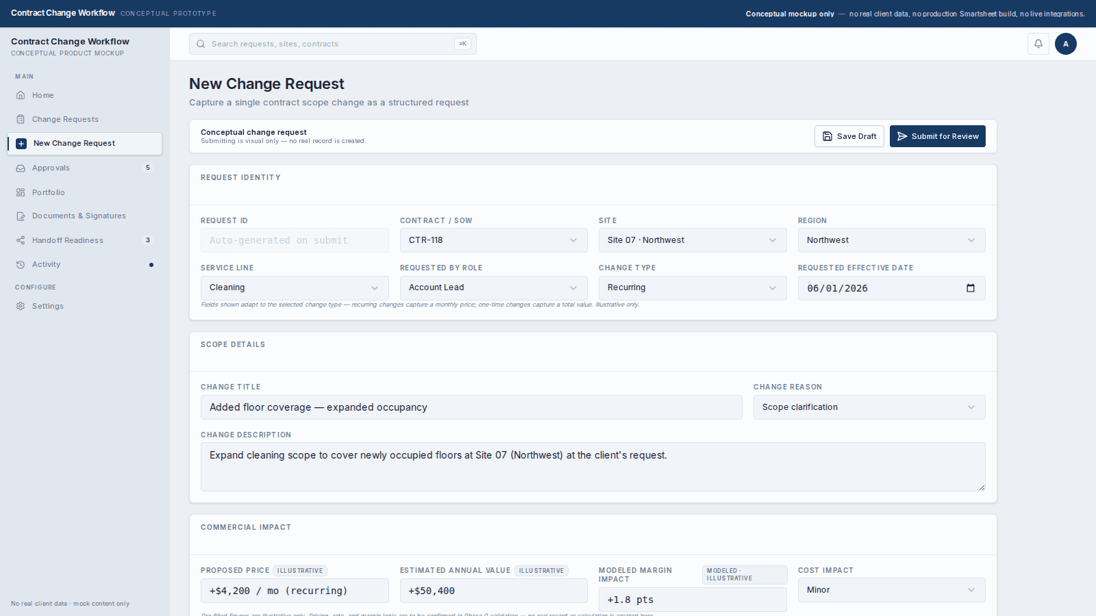Submit the request for review
The width and height of the screenshot is (1096, 616).
(938, 136)
